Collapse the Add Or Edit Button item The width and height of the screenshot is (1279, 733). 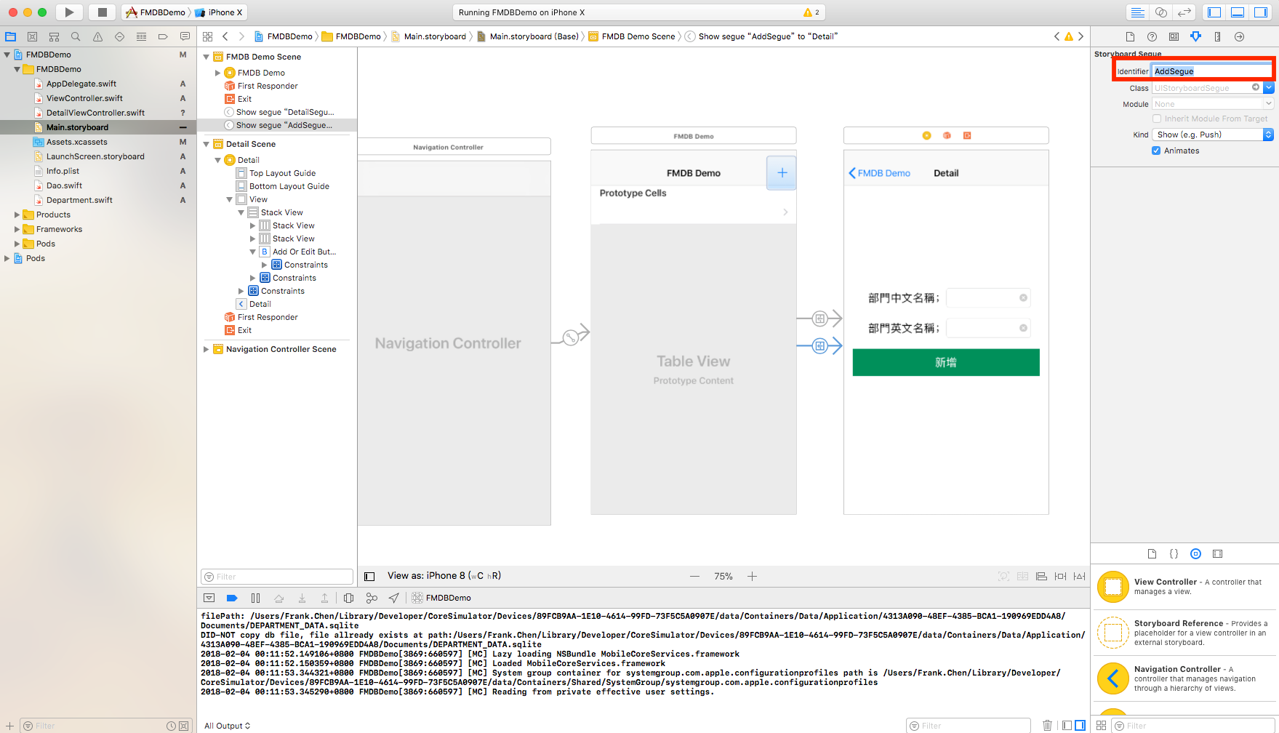tap(253, 252)
